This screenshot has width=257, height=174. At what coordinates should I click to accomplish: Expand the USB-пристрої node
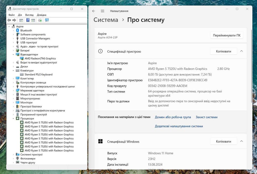(x=13, y=42)
